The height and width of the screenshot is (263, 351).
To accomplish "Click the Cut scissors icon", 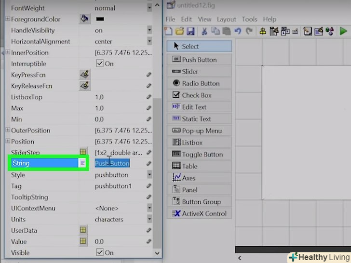I will click(x=204, y=31).
